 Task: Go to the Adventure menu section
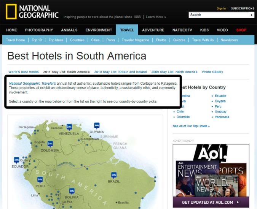point(153,30)
